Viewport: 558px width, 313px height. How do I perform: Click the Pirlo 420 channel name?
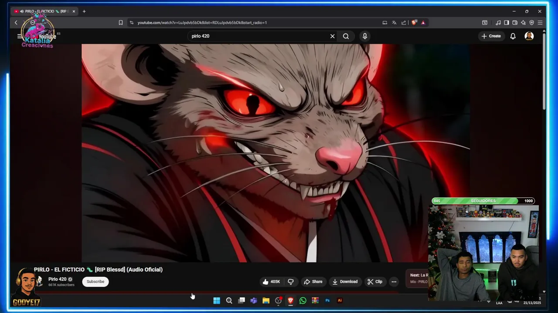click(57, 279)
